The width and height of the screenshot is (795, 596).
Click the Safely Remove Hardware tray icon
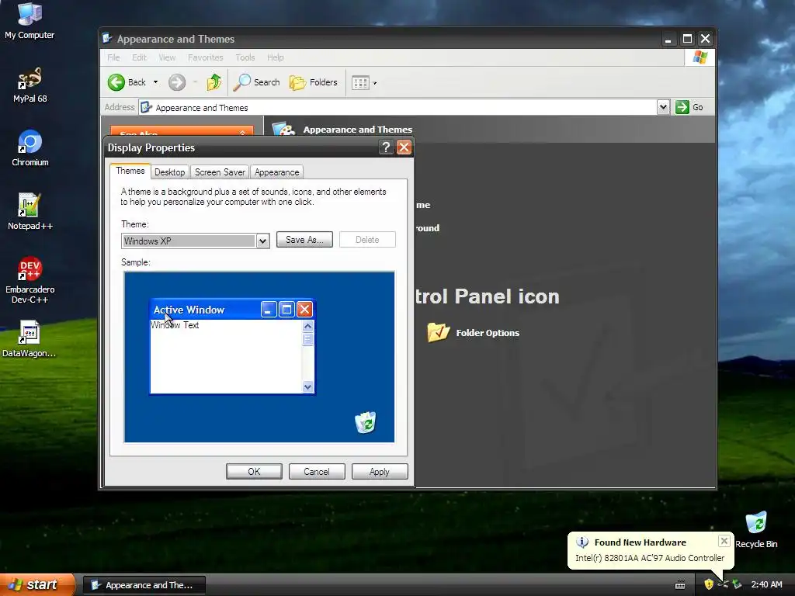[x=738, y=584]
